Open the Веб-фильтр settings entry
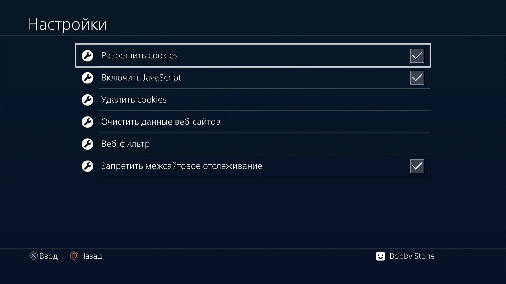The width and height of the screenshot is (506, 284). click(x=125, y=144)
